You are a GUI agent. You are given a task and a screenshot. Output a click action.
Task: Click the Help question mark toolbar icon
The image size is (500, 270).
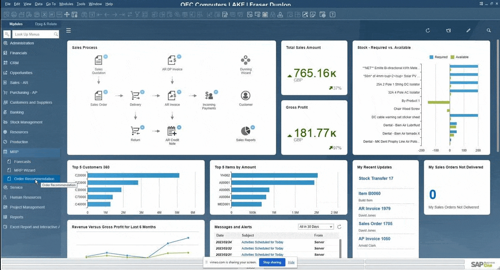click(332, 15)
